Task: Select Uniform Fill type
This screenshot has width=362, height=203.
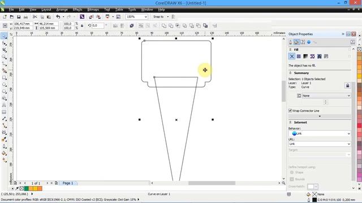Action: (x=299, y=56)
